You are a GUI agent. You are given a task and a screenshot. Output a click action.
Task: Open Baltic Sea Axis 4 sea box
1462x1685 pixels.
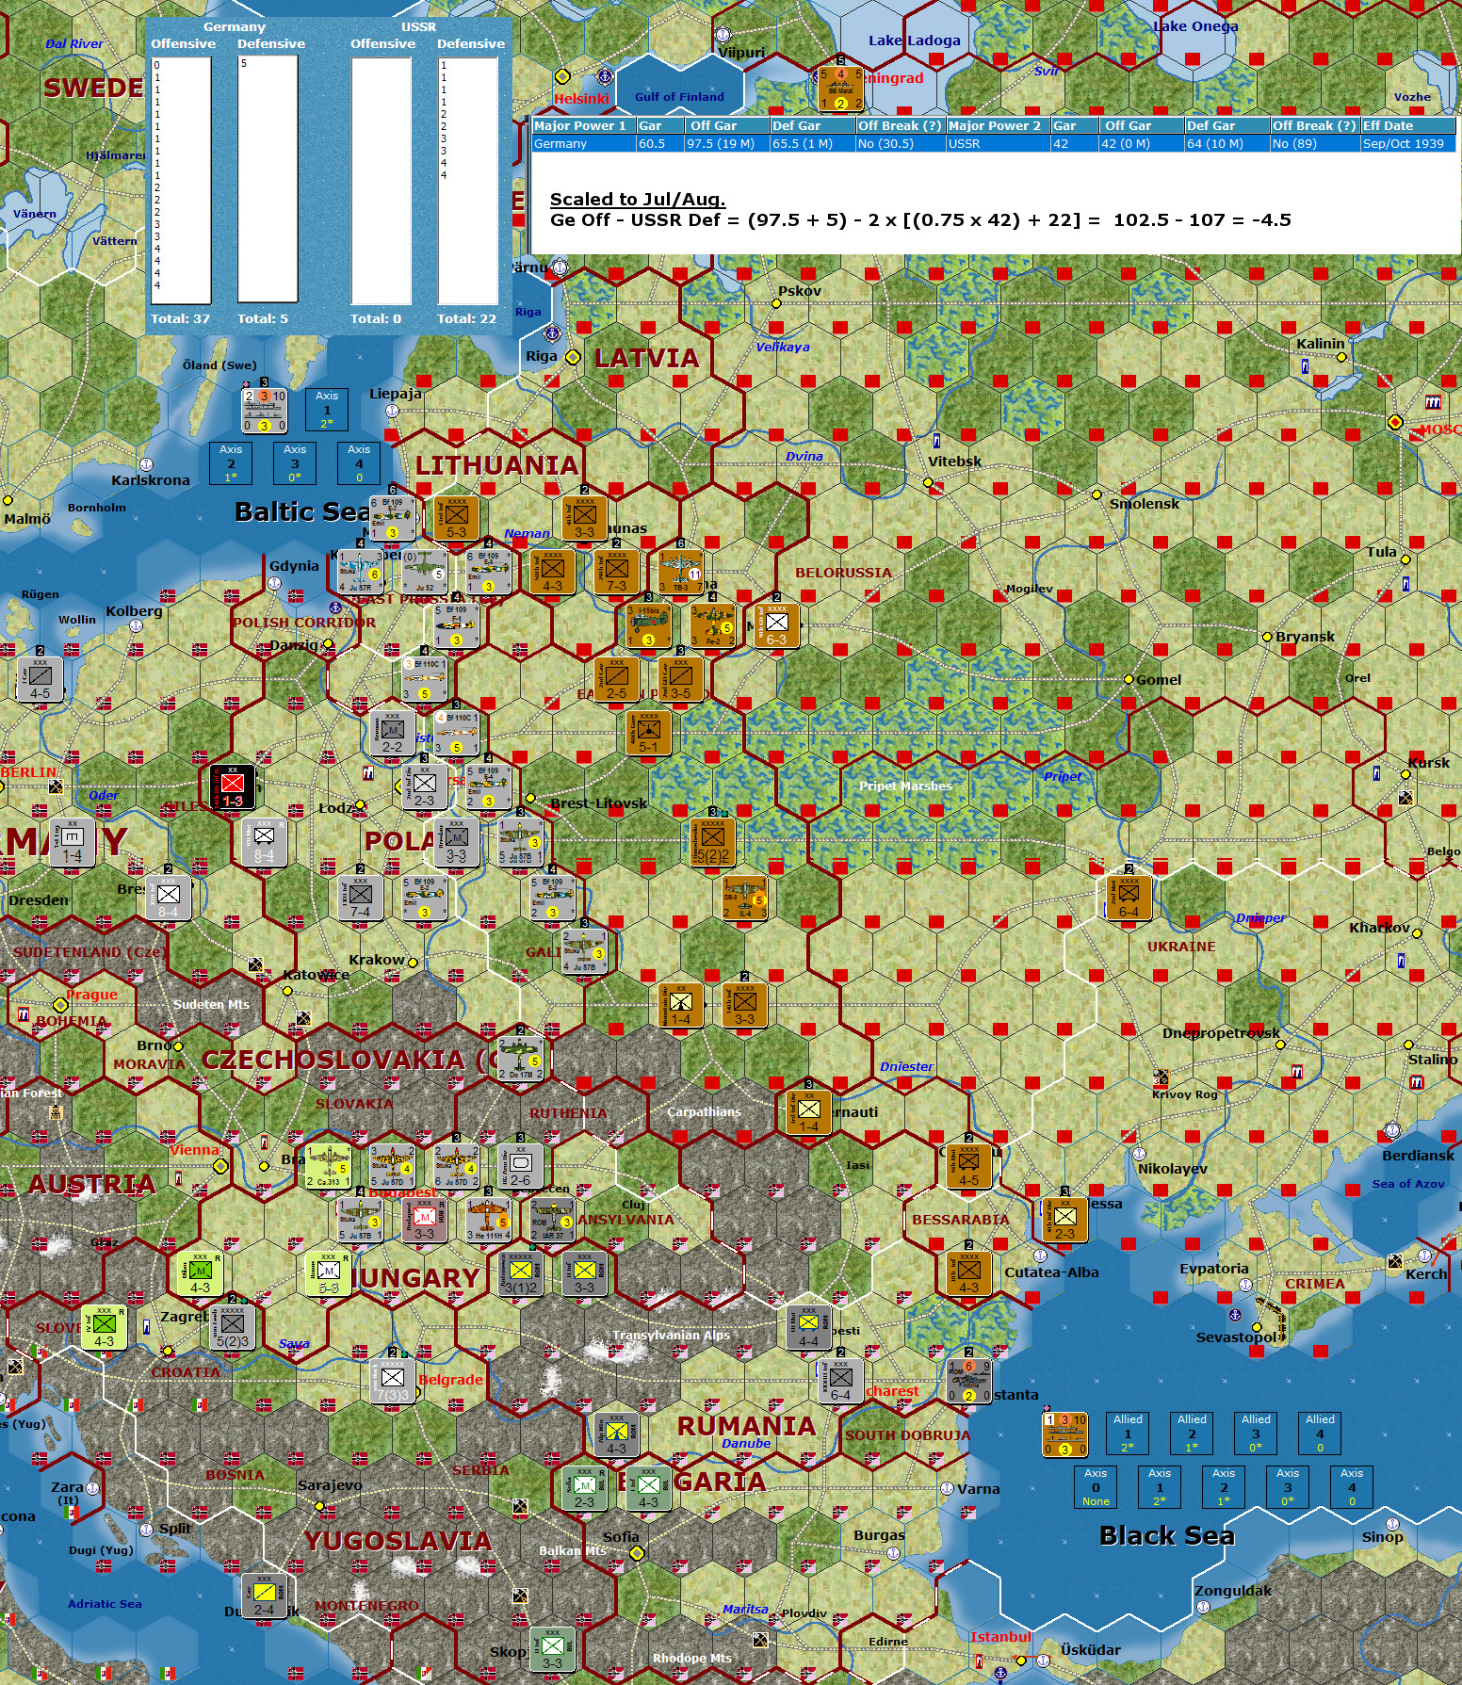(x=359, y=463)
